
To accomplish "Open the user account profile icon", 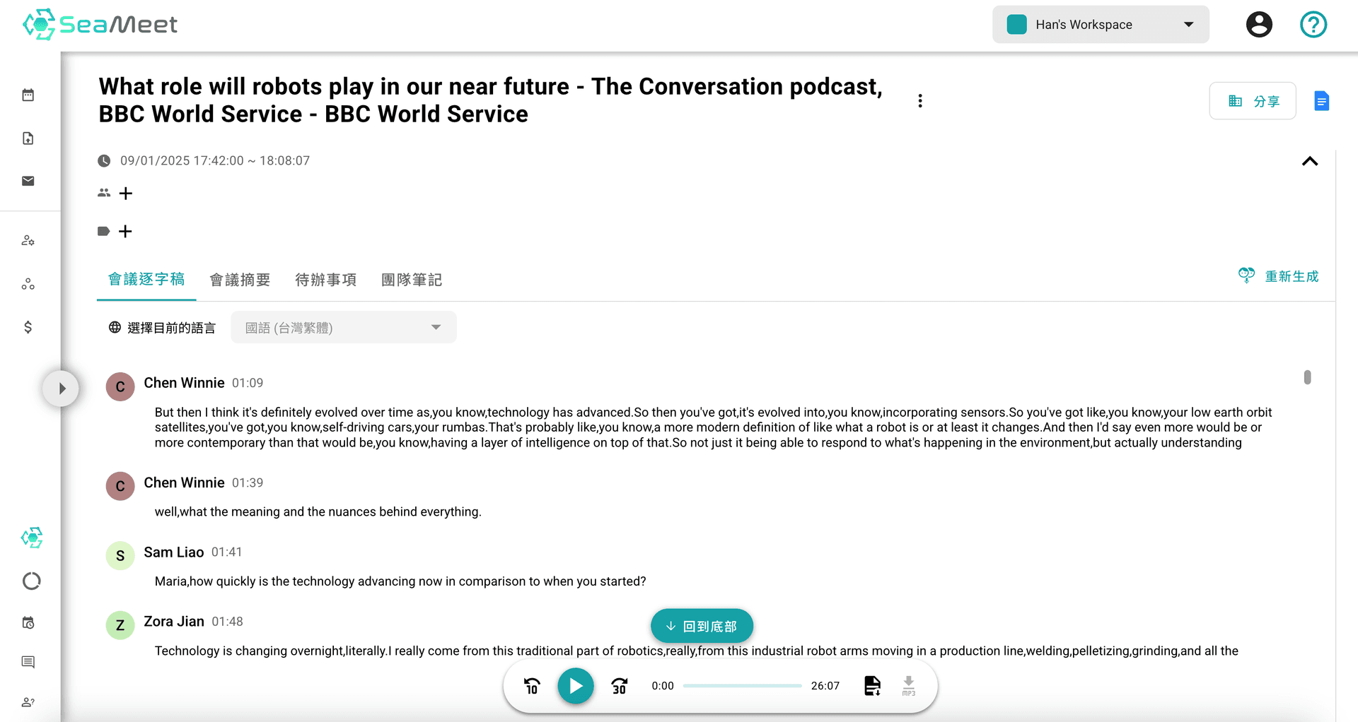I will point(1259,25).
